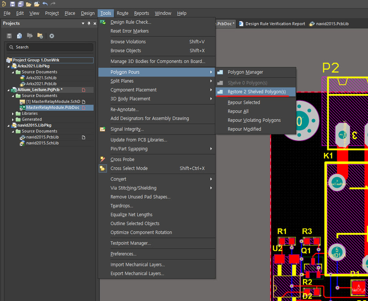368x301 pixels.
Task: Switch to the Design Rule Verification Report tab
Action: [x=275, y=24]
